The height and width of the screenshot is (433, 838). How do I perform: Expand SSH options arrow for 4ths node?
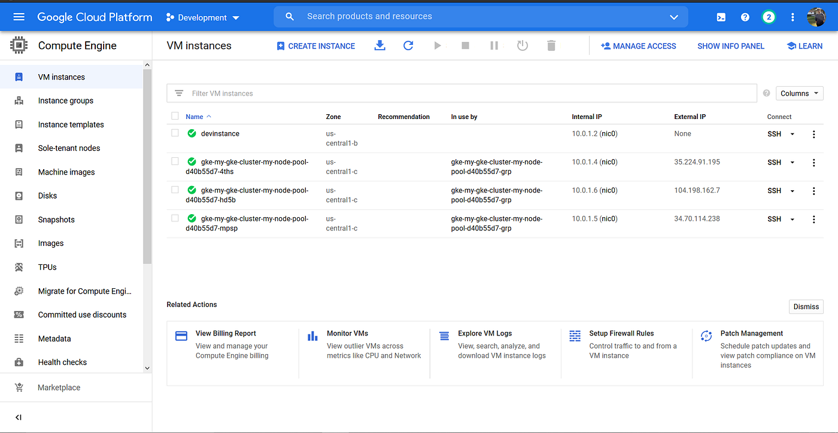[793, 163]
